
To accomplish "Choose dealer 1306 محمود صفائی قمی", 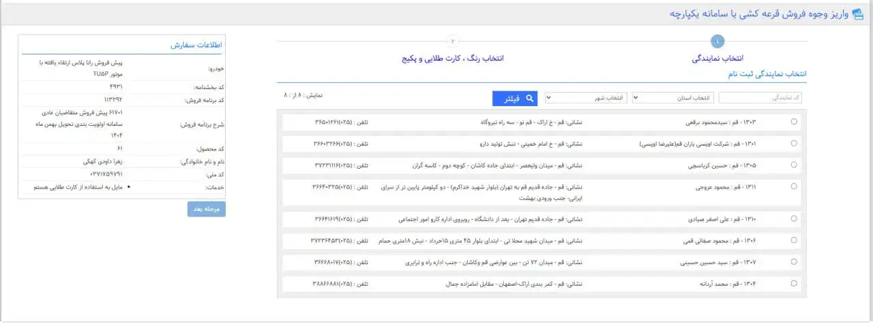I will tap(793, 240).
